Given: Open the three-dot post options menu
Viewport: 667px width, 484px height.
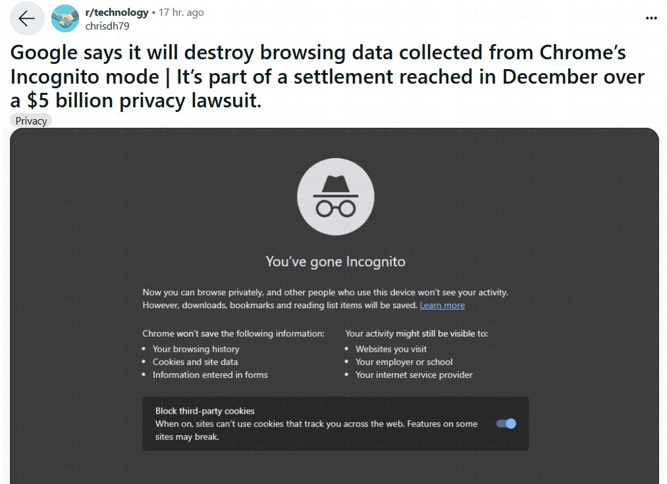Looking at the screenshot, I should pyautogui.click(x=651, y=18).
